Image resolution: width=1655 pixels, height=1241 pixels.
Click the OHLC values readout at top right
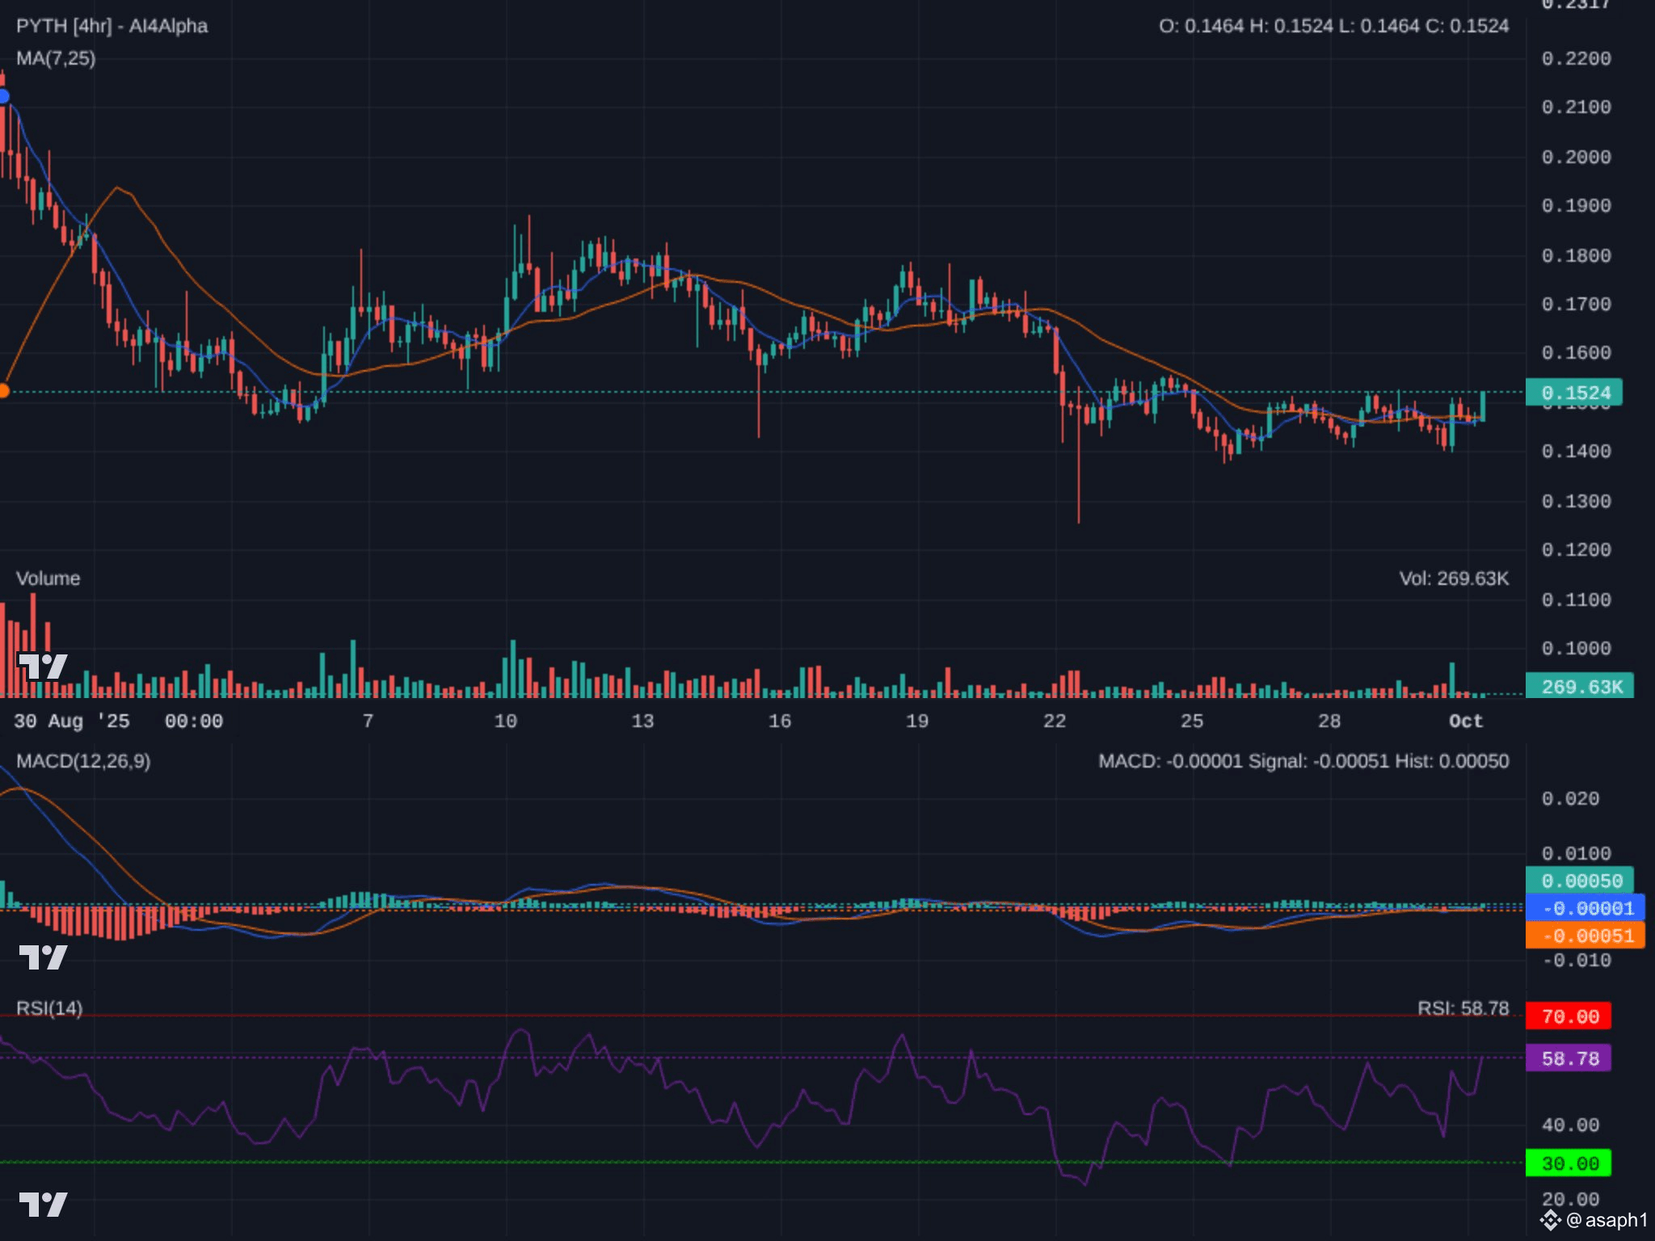click(x=1333, y=26)
